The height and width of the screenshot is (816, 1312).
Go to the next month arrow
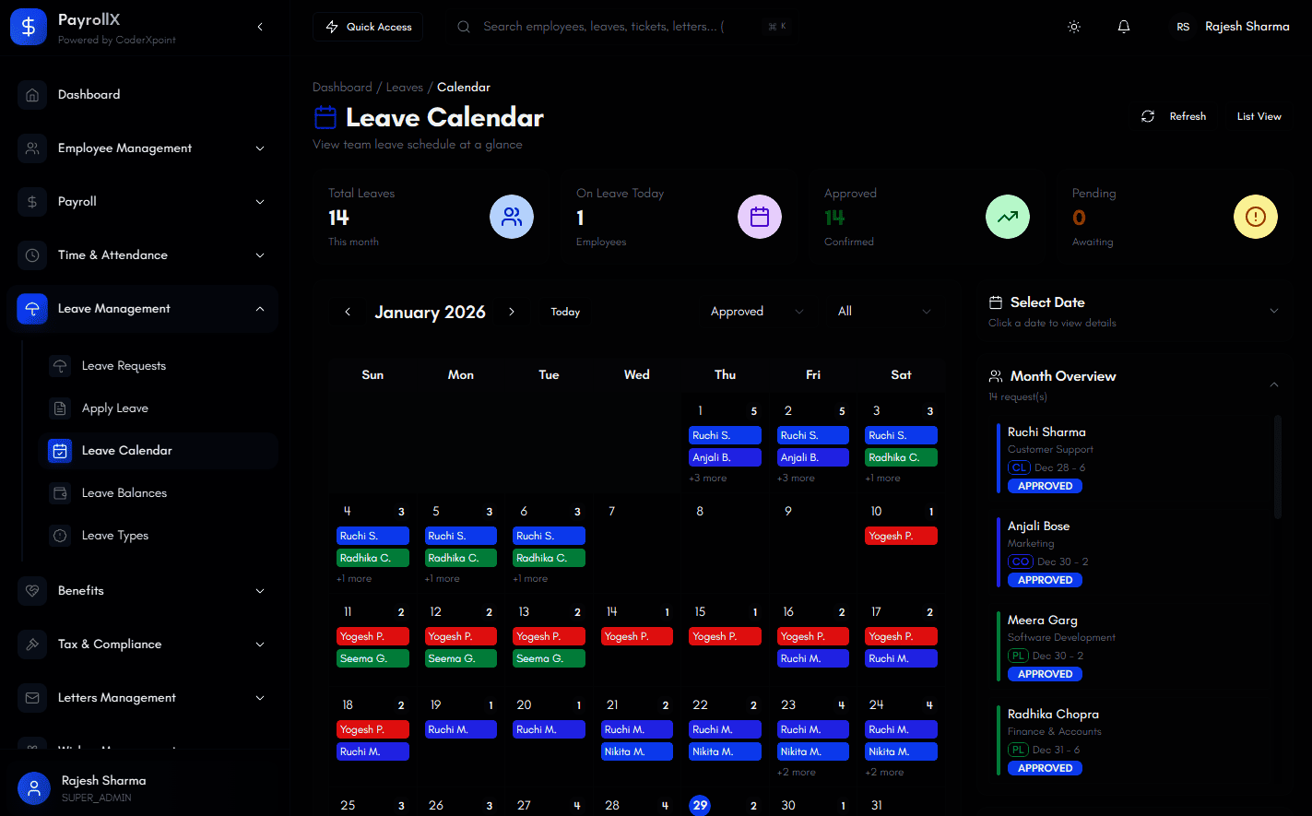tap(512, 313)
